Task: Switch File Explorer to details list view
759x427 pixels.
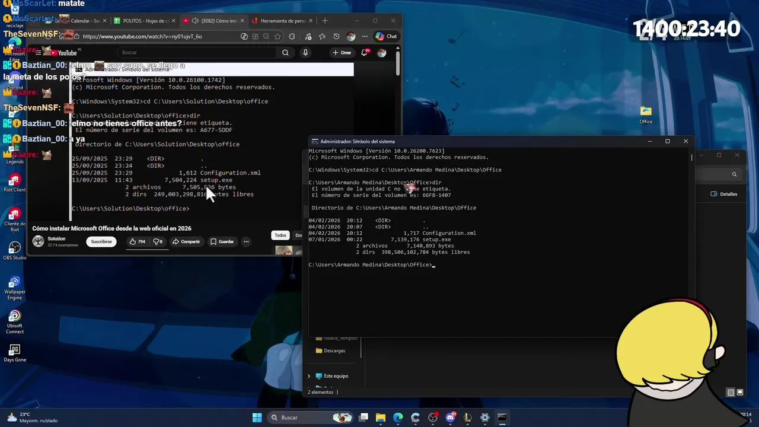Action: click(x=731, y=392)
